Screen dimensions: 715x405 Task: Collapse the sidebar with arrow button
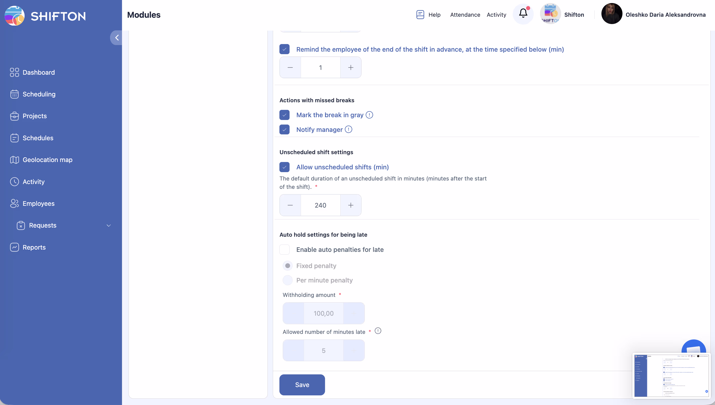(x=117, y=37)
